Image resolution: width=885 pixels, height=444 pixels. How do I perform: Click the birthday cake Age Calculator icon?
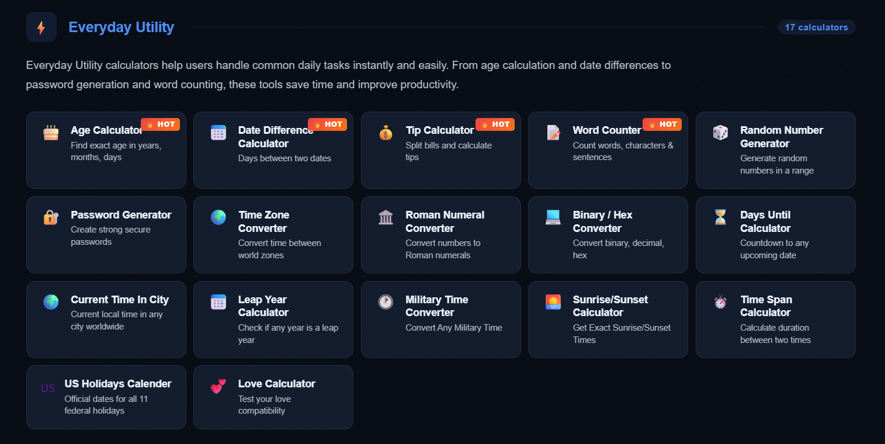point(51,133)
